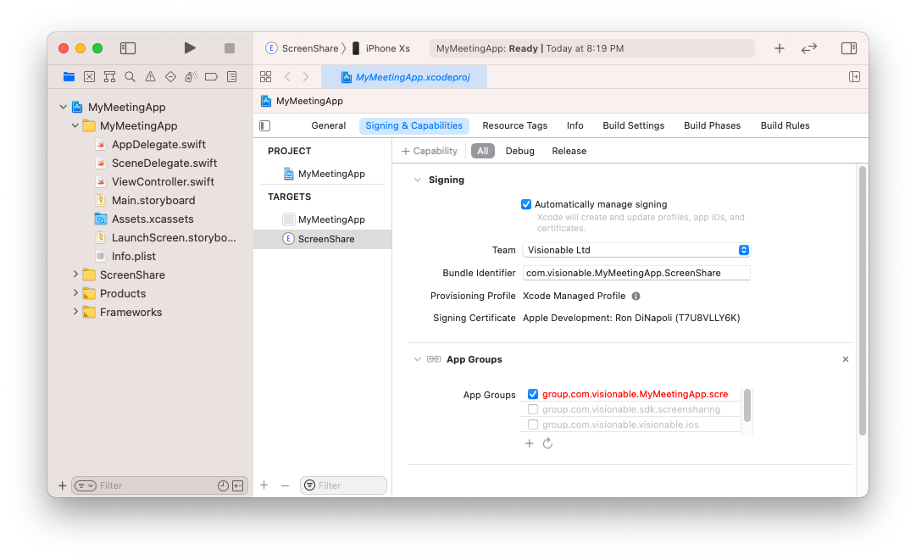Select the Debug configuration filter
The height and width of the screenshot is (560, 916).
click(x=520, y=151)
